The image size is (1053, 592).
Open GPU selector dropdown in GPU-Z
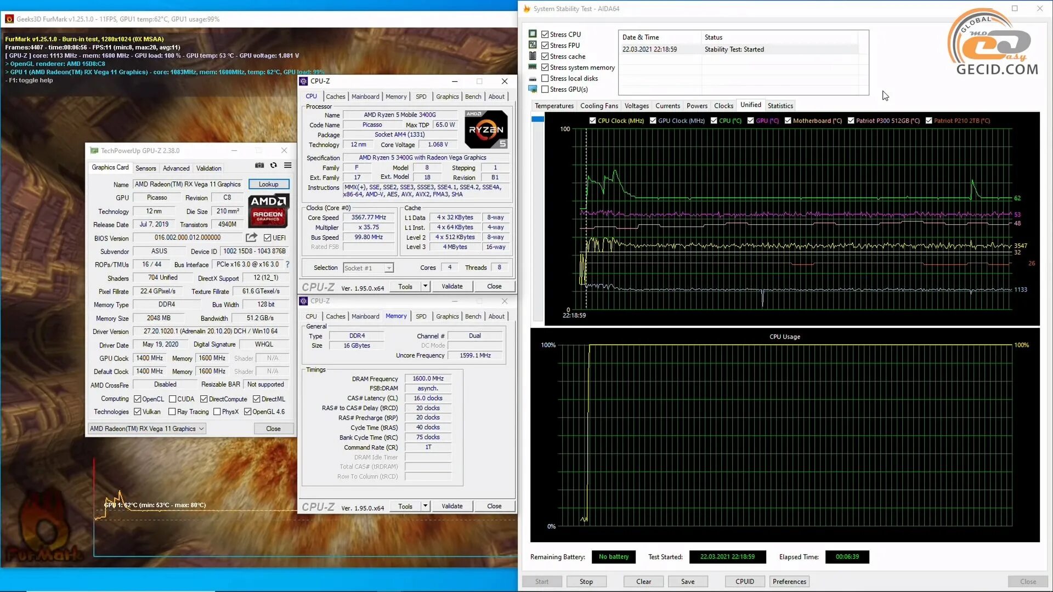click(x=147, y=429)
